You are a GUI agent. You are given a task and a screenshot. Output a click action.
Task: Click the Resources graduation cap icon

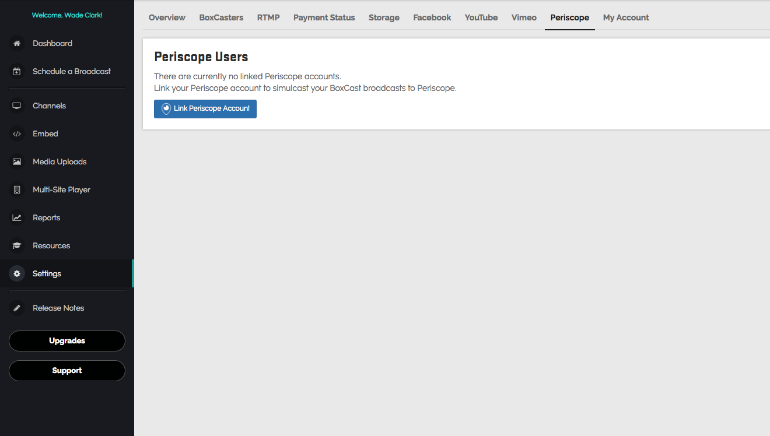(17, 246)
